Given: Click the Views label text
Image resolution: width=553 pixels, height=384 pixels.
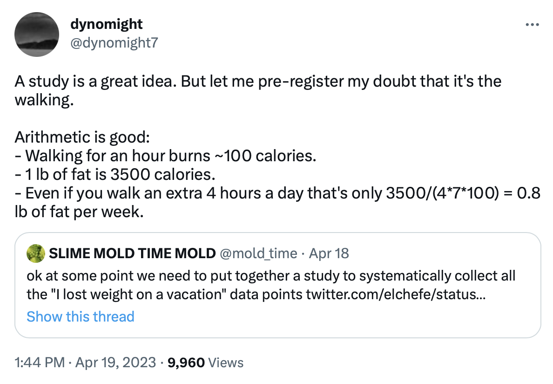Looking at the screenshot, I should pyautogui.click(x=225, y=362).
